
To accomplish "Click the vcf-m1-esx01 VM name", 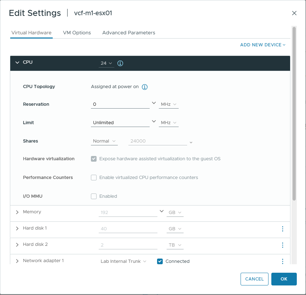I will point(93,13).
